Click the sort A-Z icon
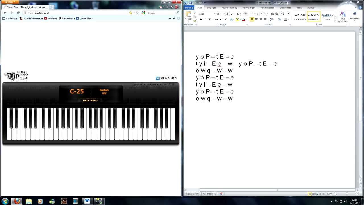 [x=282, y=14]
